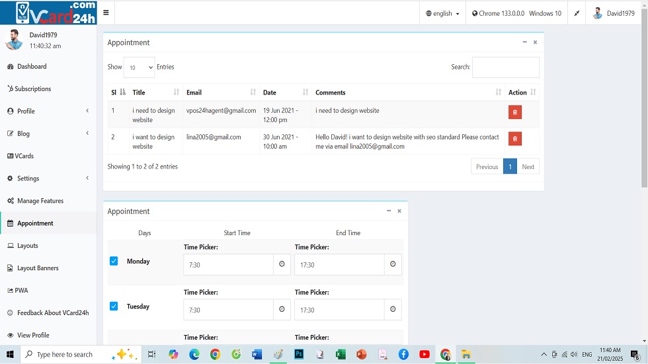
Task: Go to Manage Features in sidebar
Action: point(40,201)
